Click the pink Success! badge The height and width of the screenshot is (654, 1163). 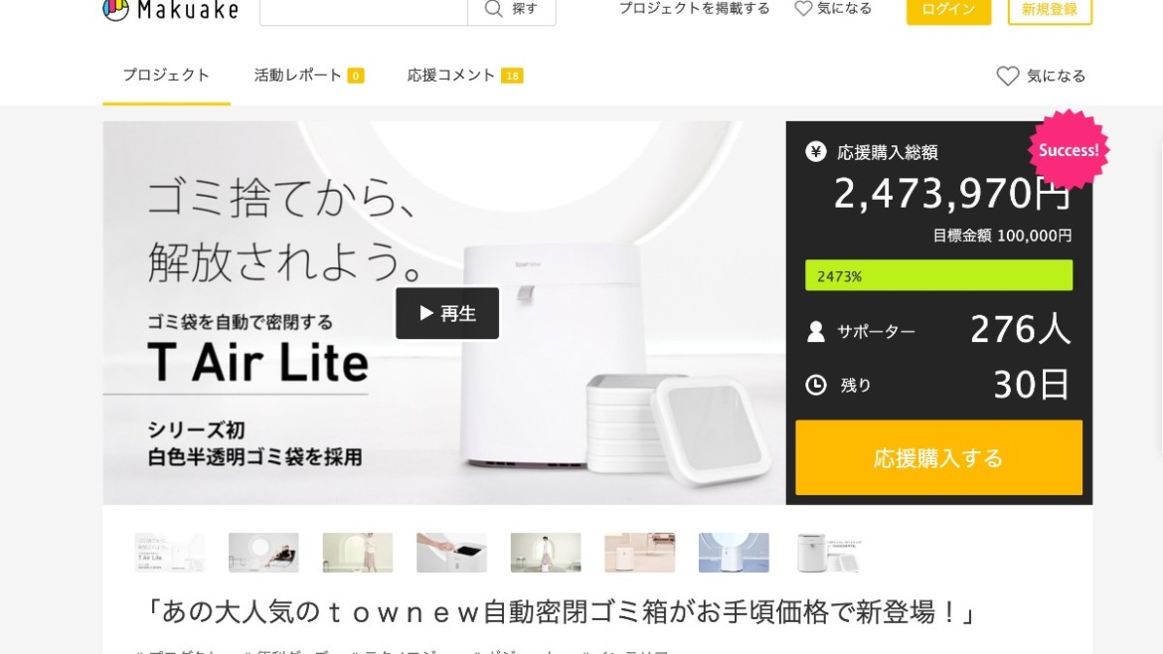coord(1068,150)
